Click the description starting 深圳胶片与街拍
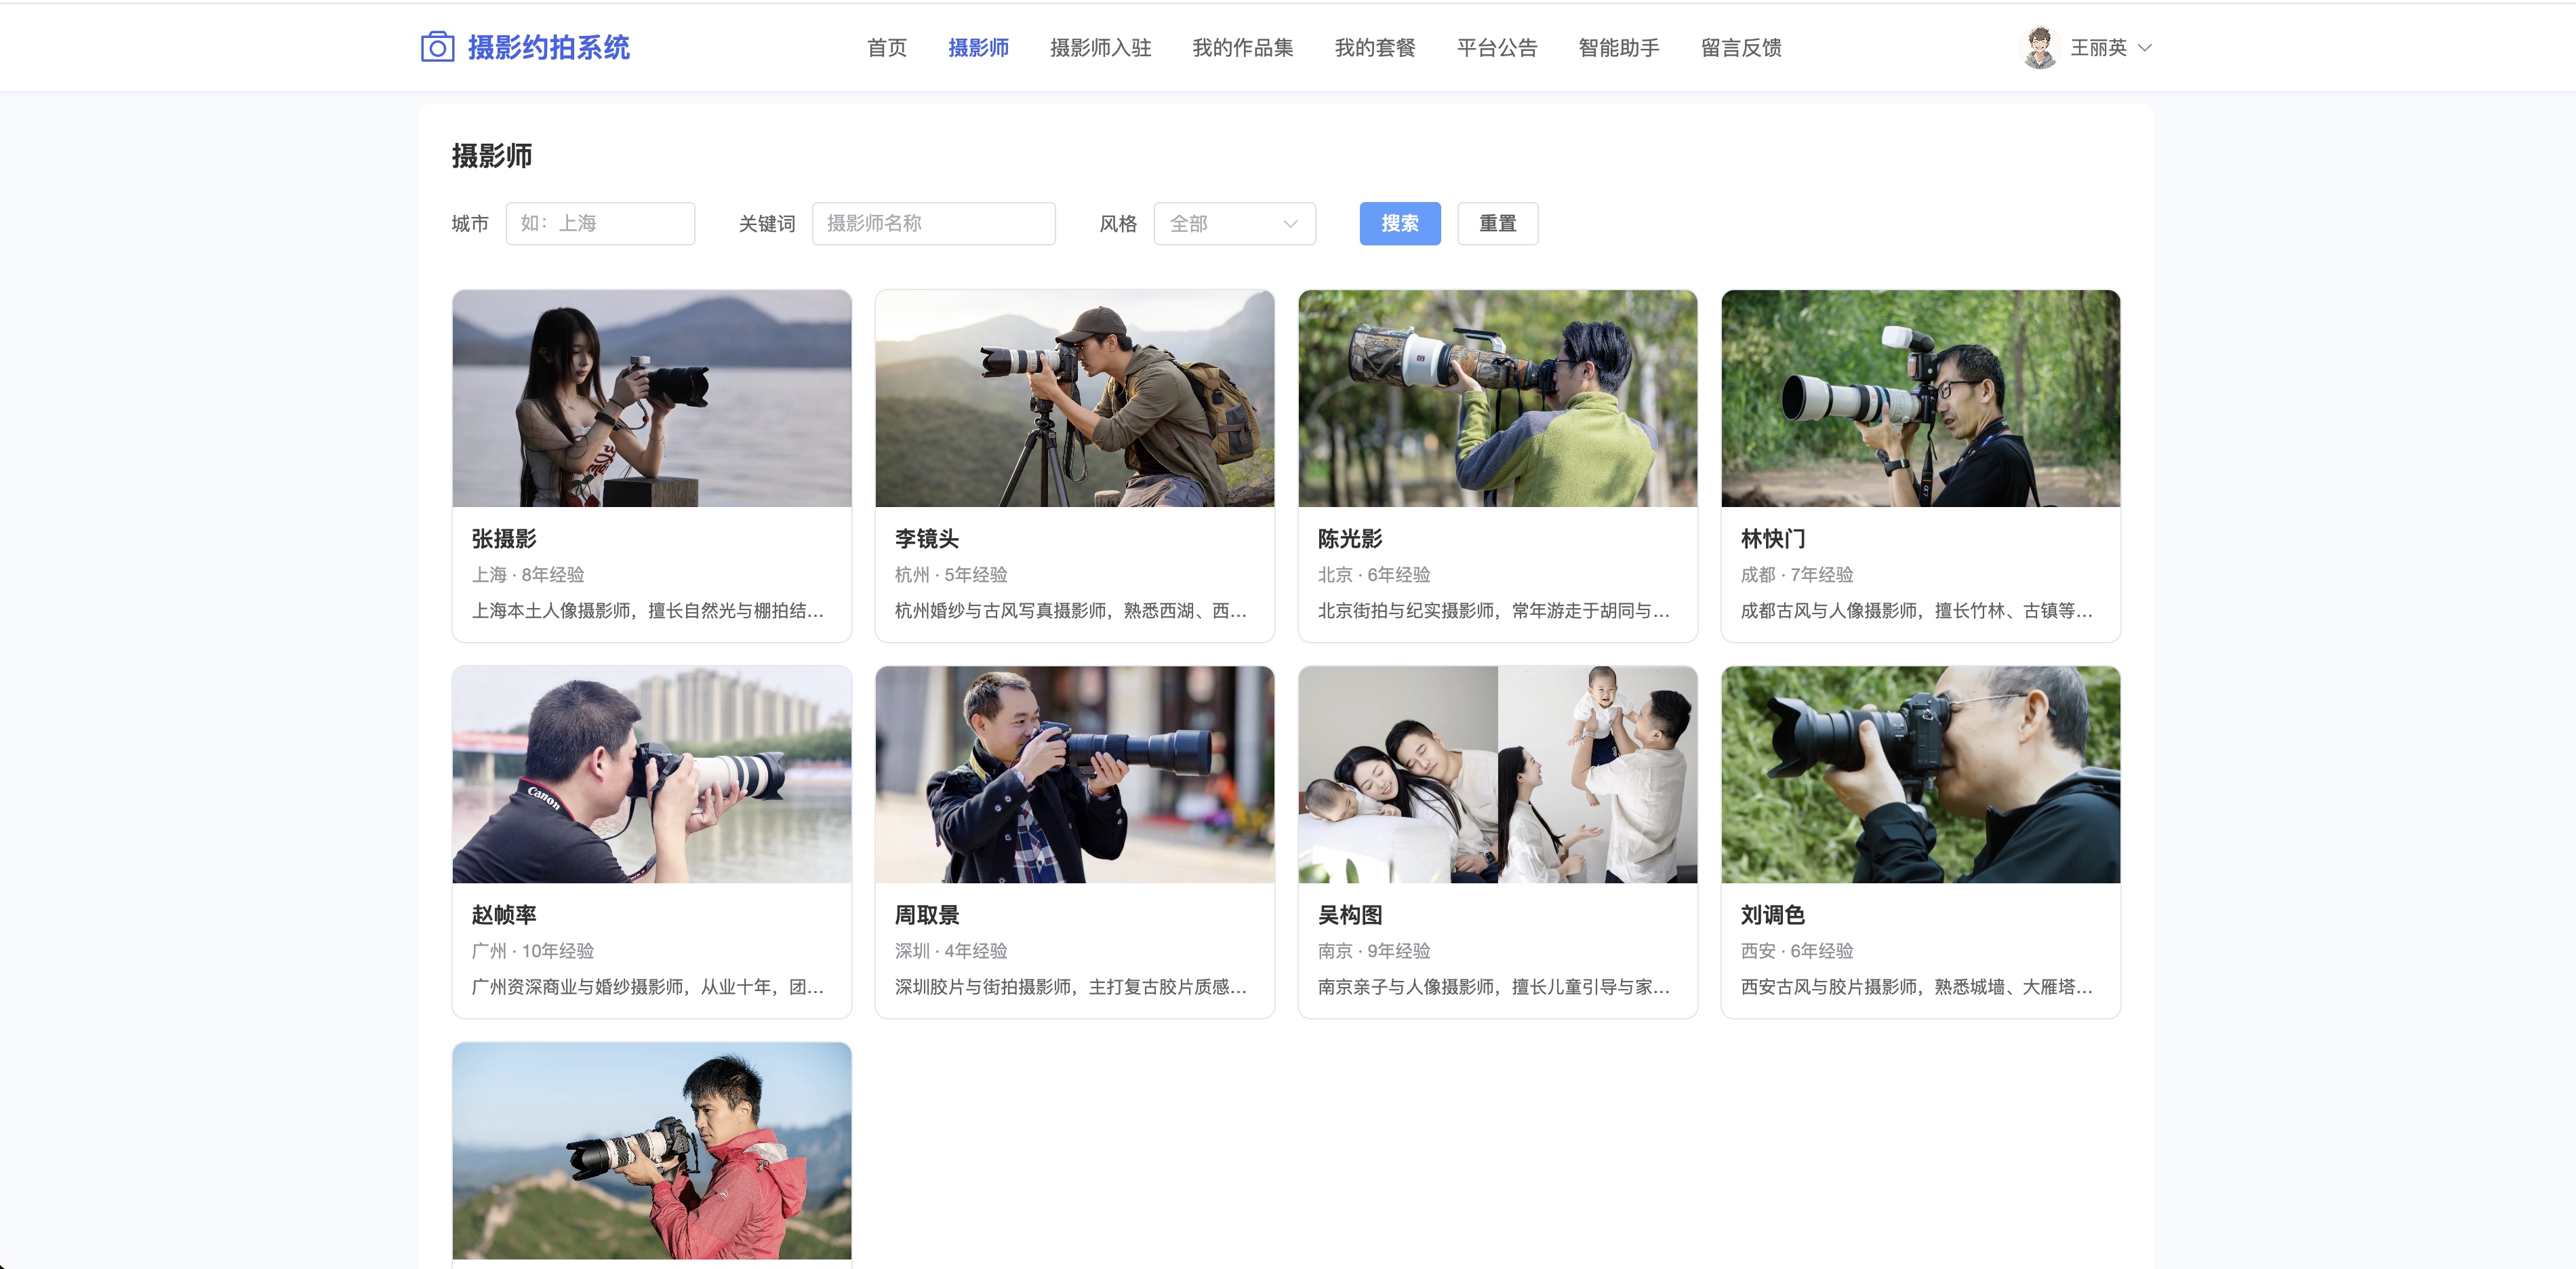Viewport: 2576px width, 1269px height. [1071, 987]
